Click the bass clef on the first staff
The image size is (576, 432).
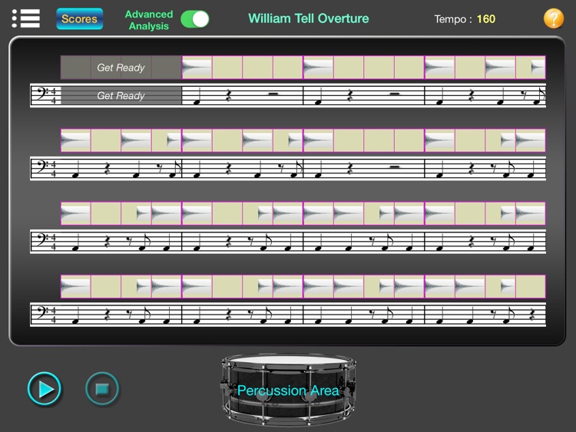coord(42,94)
